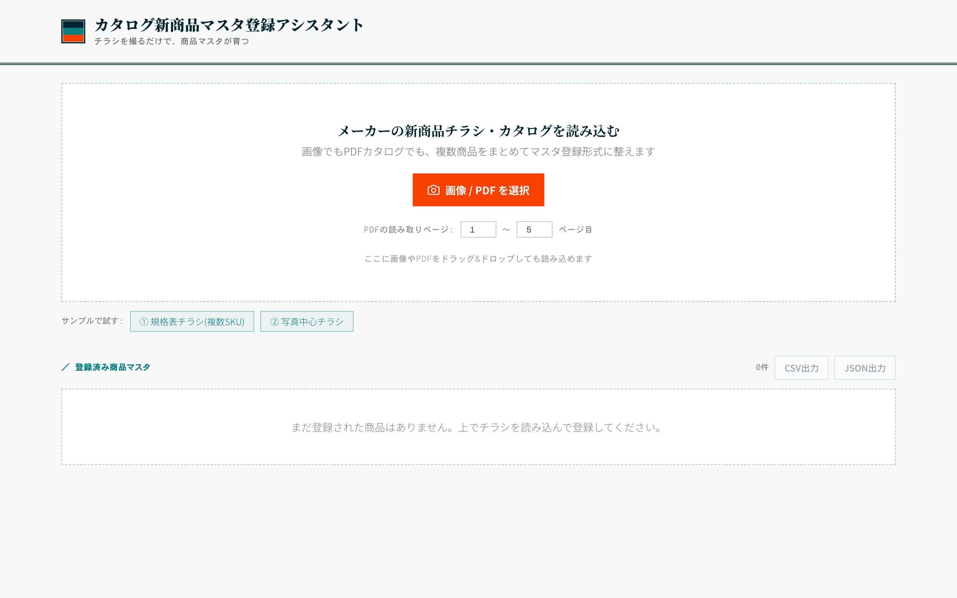The width and height of the screenshot is (957, 598).
Task: Click the camera icon on the orange button
Action: tap(433, 190)
